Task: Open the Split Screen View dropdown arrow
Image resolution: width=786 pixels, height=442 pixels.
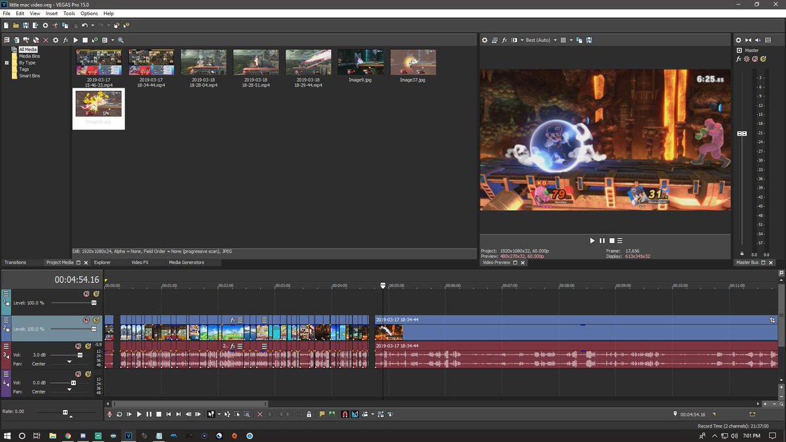Action: click(x=522, y=40)
